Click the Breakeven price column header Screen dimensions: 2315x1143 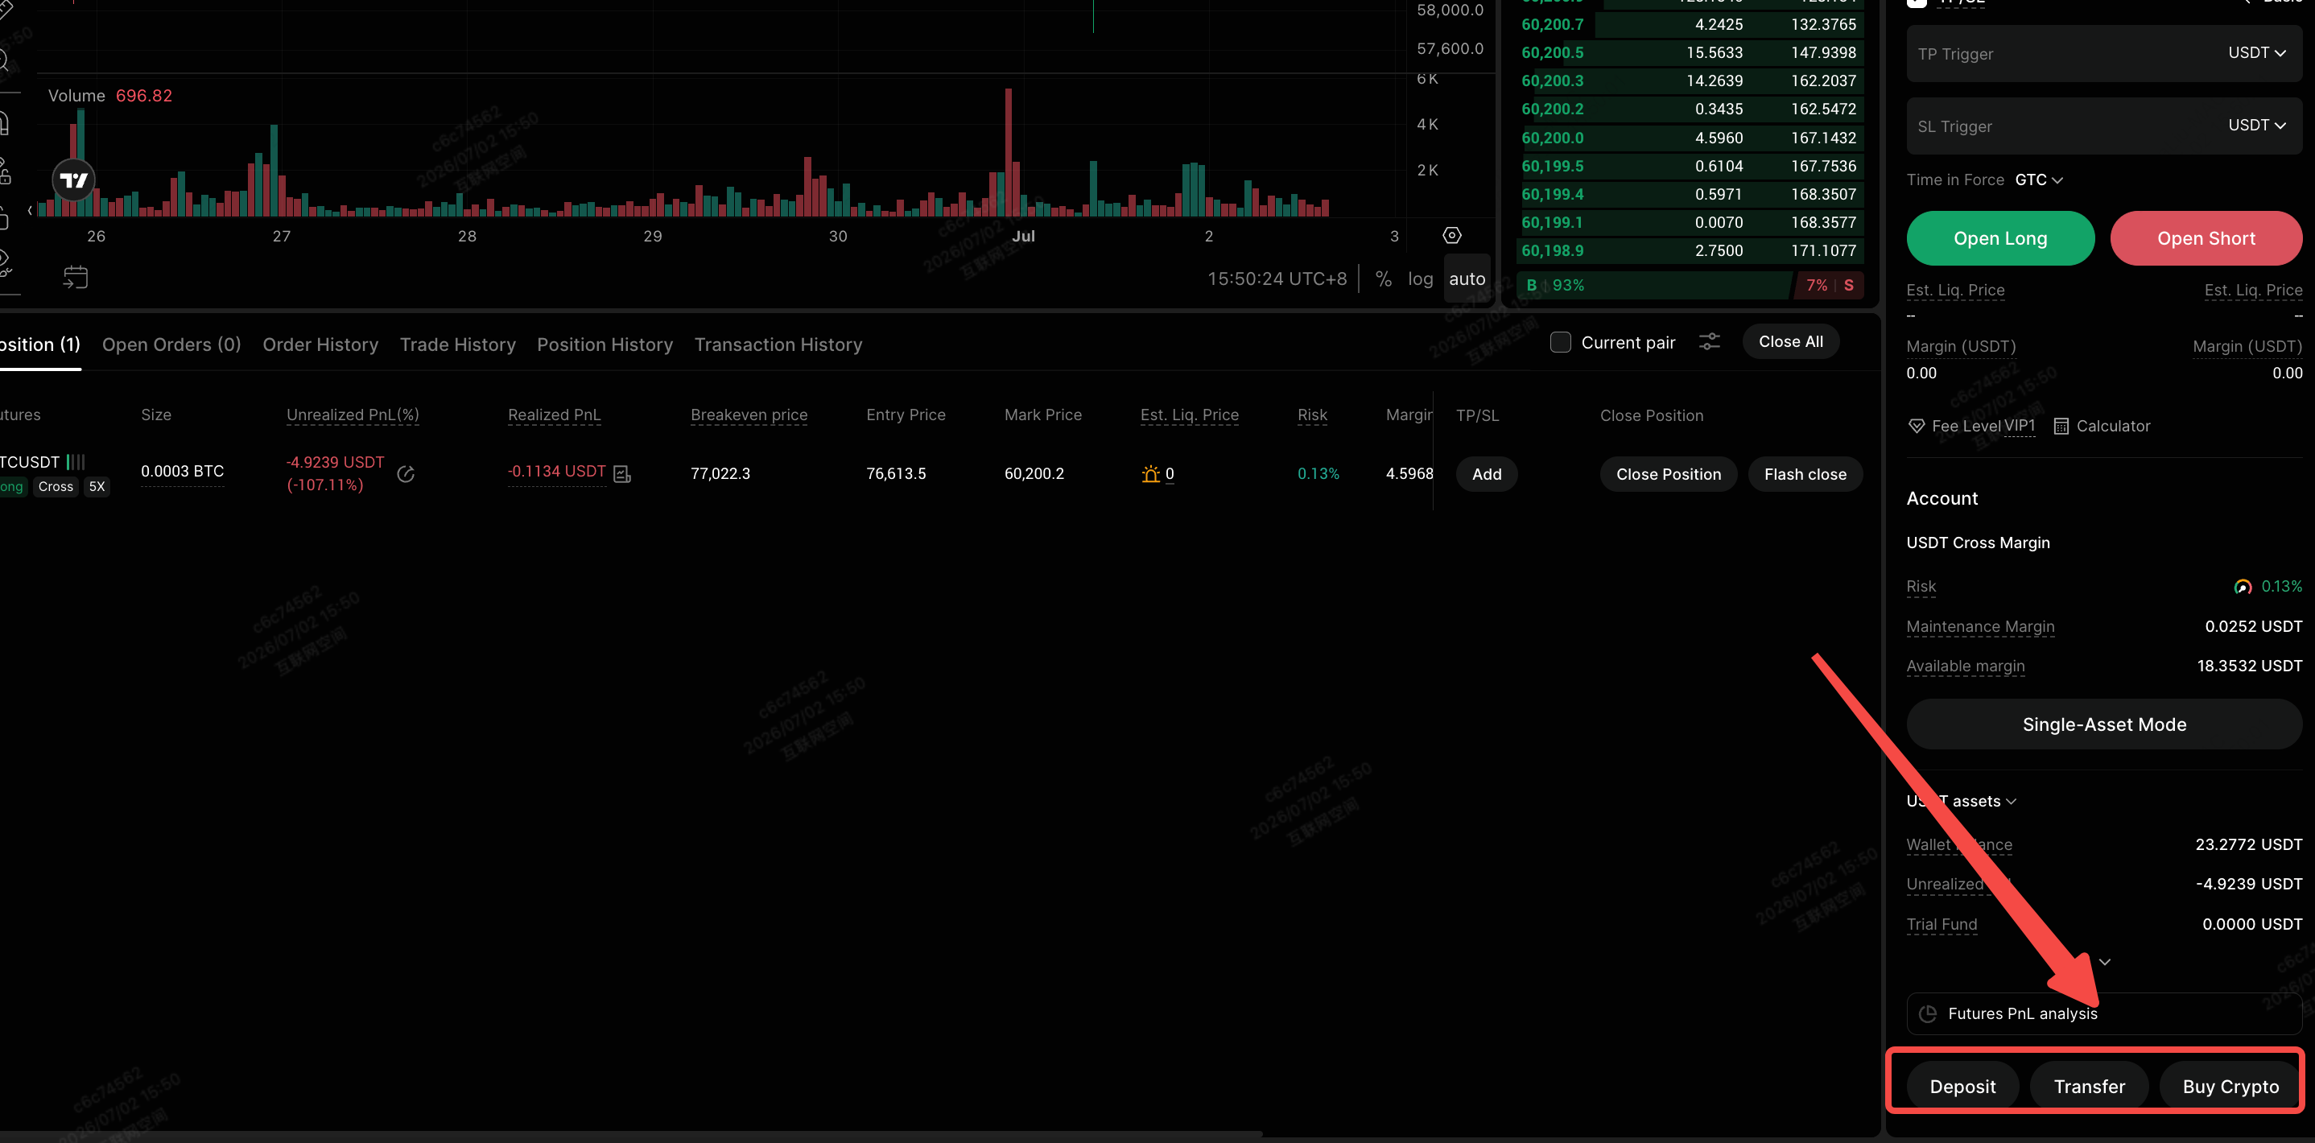pos(749,415)
